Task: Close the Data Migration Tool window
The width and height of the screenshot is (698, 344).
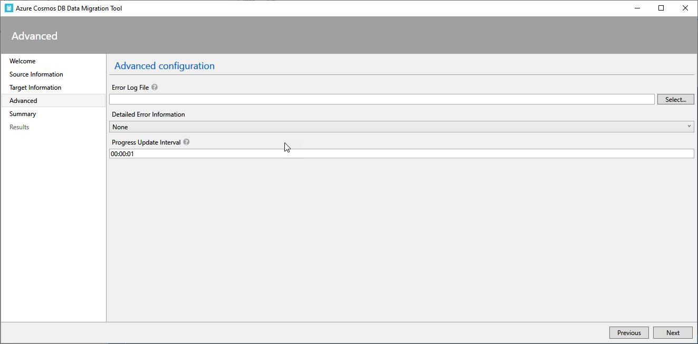Action: click(x=685, y=8)
